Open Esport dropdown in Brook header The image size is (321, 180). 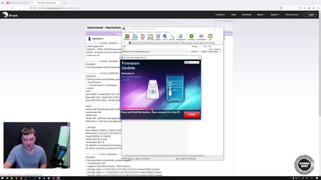click(261, 14)
